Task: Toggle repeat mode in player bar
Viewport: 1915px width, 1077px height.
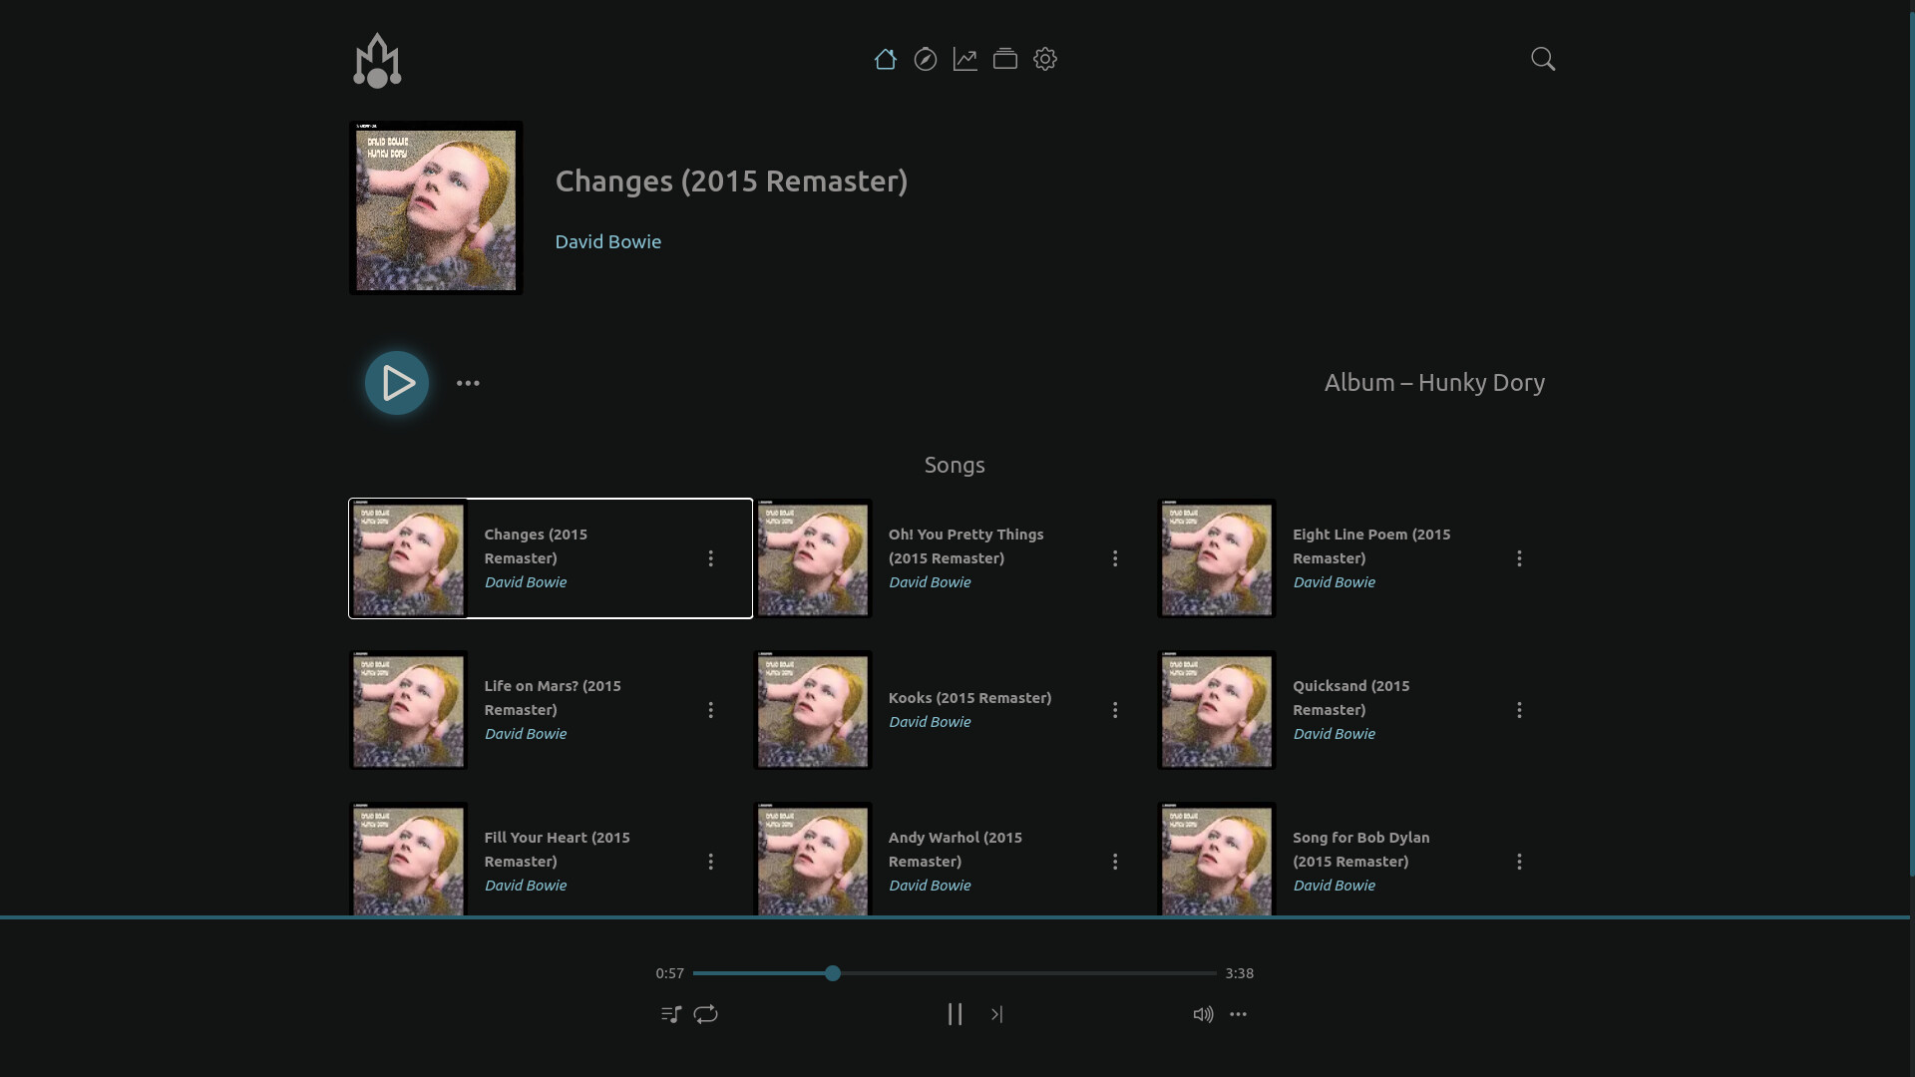Action: point(705,1014)
